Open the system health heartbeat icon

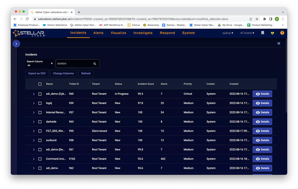[x=272, y=33]
